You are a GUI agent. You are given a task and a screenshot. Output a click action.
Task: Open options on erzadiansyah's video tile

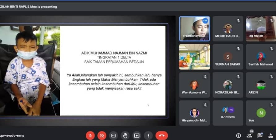(x=205, y=21)
